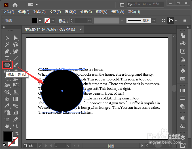Open the 编辑(E) menu
The width and height of the screenshot is (192, 149).
click(x=24, y=12)
